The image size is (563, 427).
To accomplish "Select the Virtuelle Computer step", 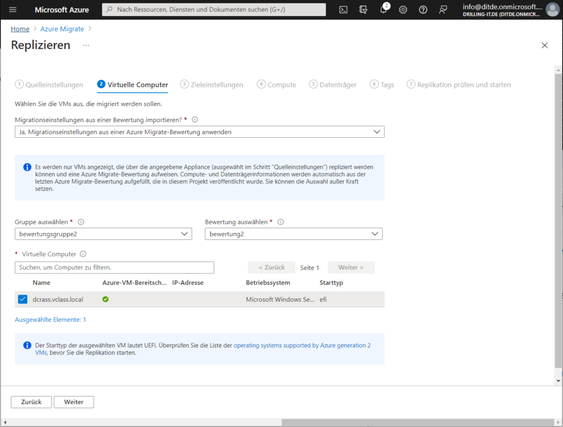I will coord(133,85).
